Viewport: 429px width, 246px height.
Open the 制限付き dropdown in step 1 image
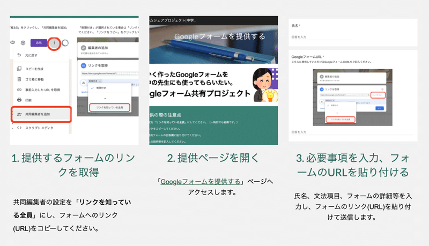(95, 81)
